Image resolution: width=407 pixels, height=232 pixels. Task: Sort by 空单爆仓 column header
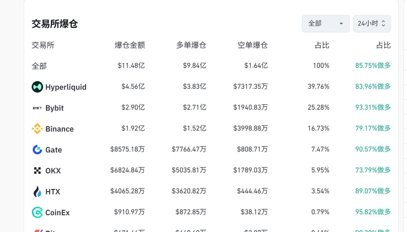click(x=253, y=45)
